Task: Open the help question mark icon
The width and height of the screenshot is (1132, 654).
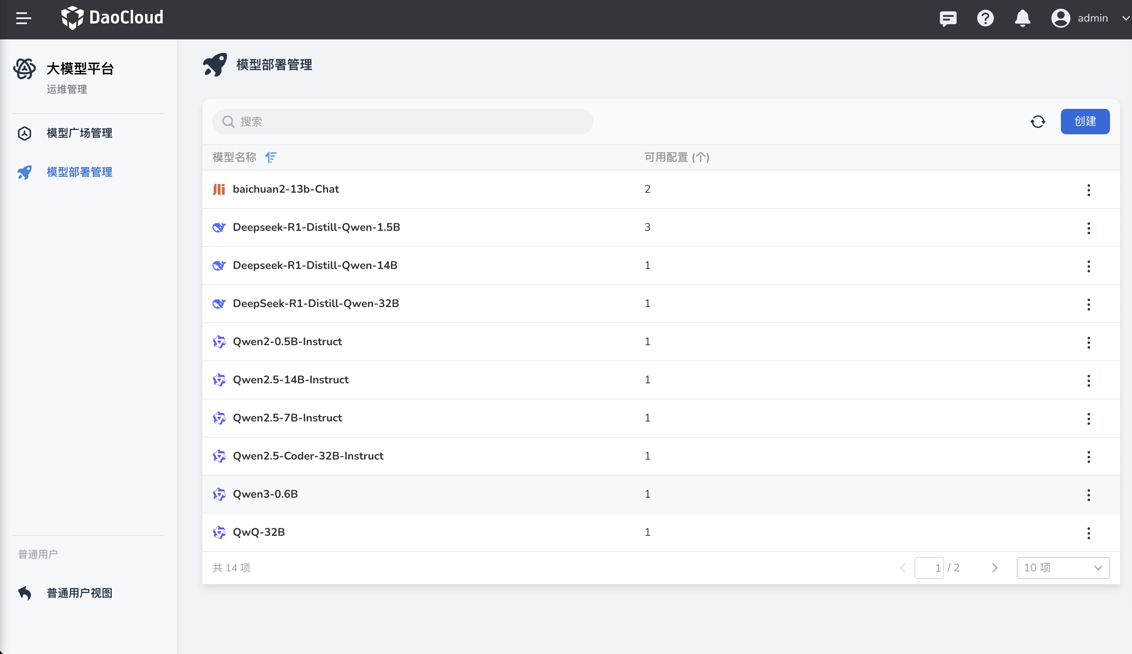Action: click(x=985, y=18)
